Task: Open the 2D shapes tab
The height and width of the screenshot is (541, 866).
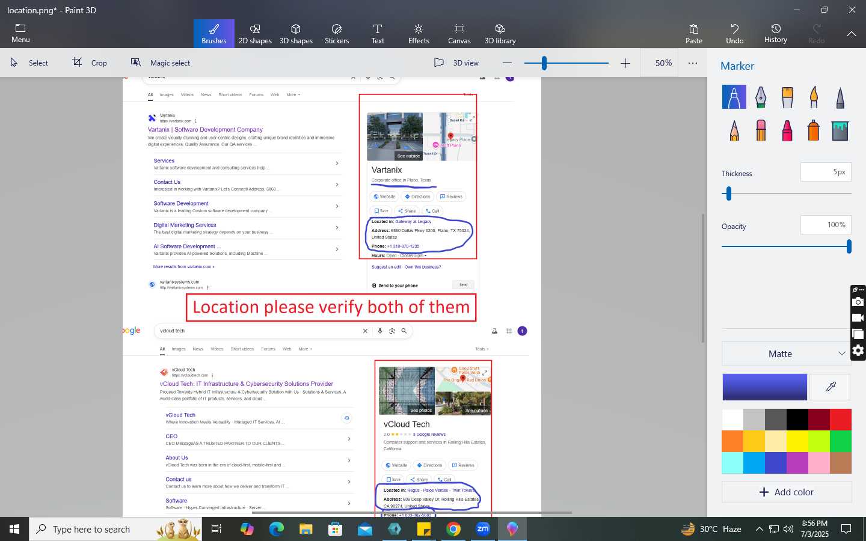Action: (x=255, y=34)
